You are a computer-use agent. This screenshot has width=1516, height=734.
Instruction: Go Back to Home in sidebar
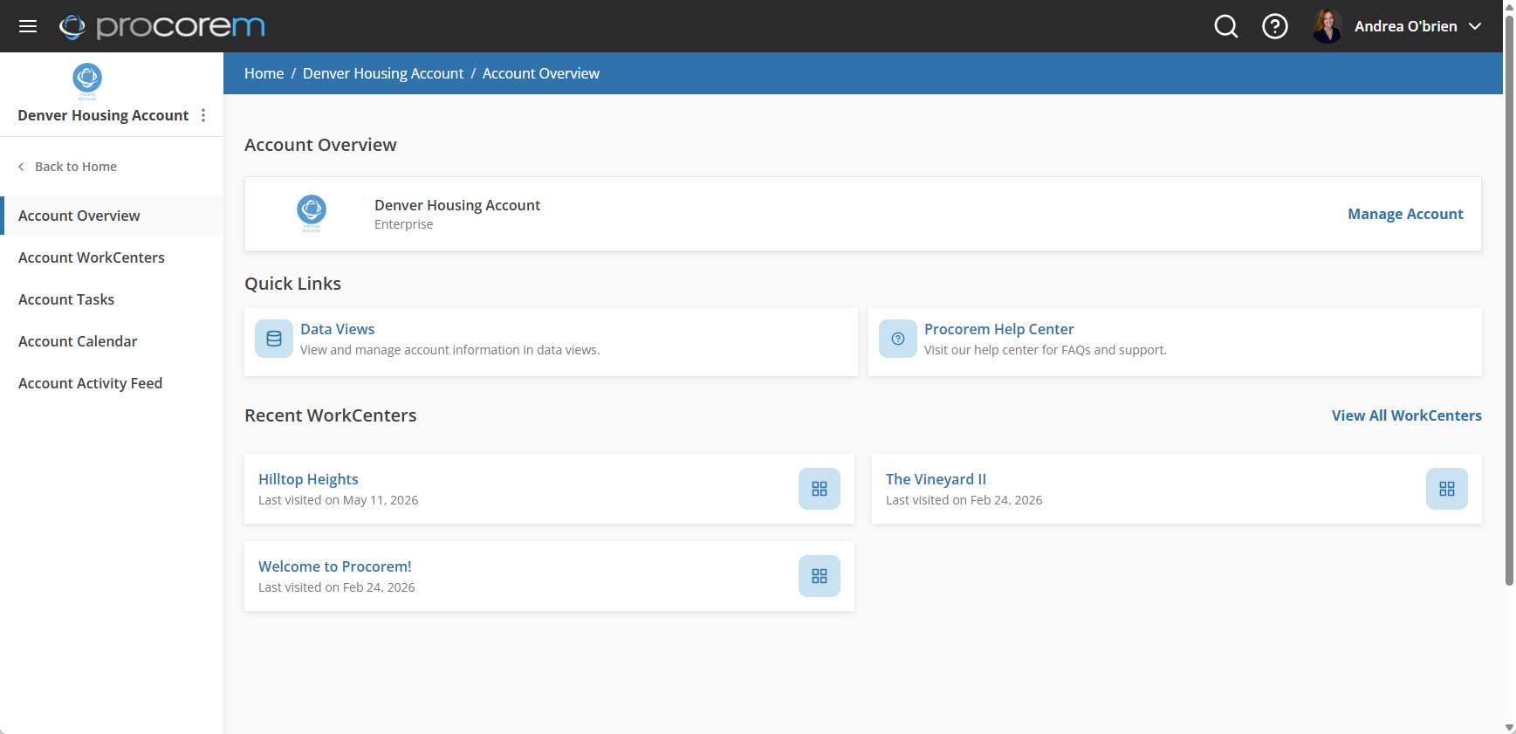tap(76, 167)
